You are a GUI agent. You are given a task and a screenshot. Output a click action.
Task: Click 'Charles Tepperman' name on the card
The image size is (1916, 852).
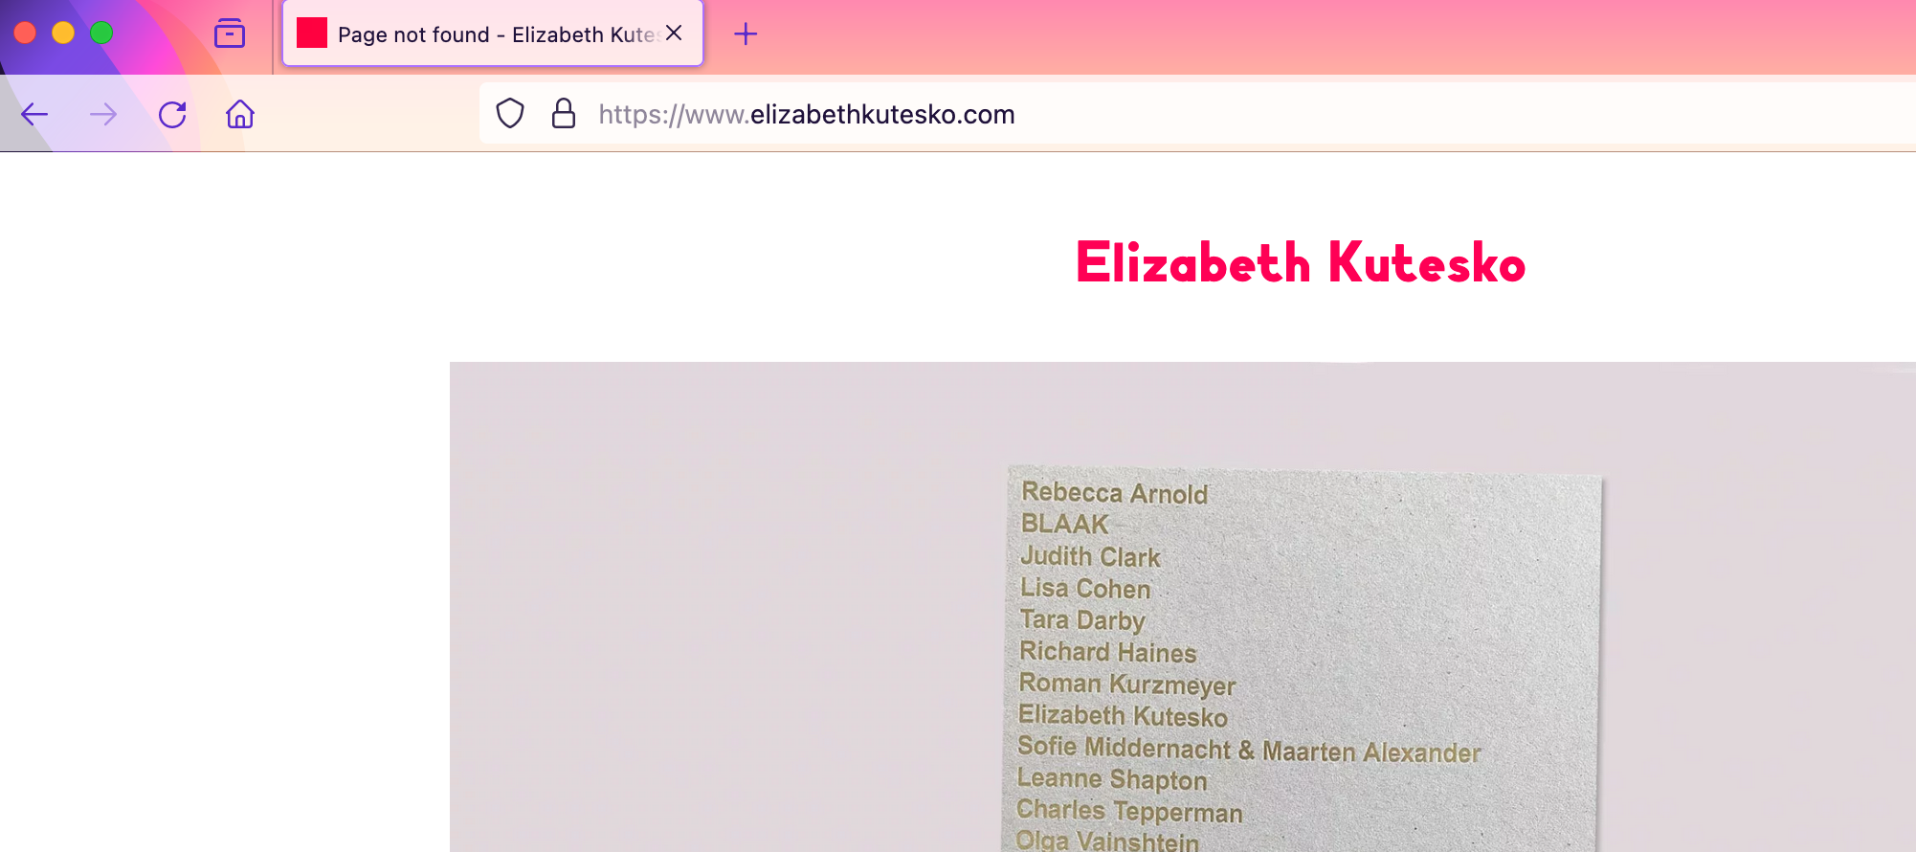pyautogui.click(x=1129, y=811)
